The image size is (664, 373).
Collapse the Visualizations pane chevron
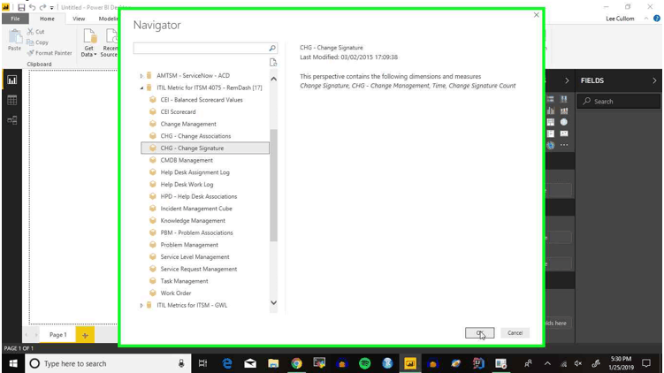[567, 80]
